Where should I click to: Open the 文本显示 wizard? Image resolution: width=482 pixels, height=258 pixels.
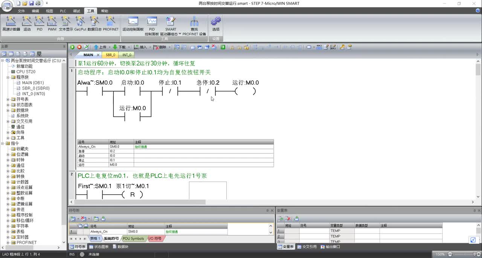coord(66,23)
